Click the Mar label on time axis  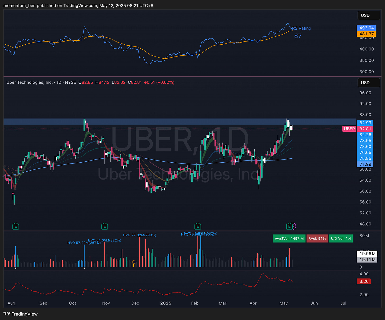click(x=223, y=303)
